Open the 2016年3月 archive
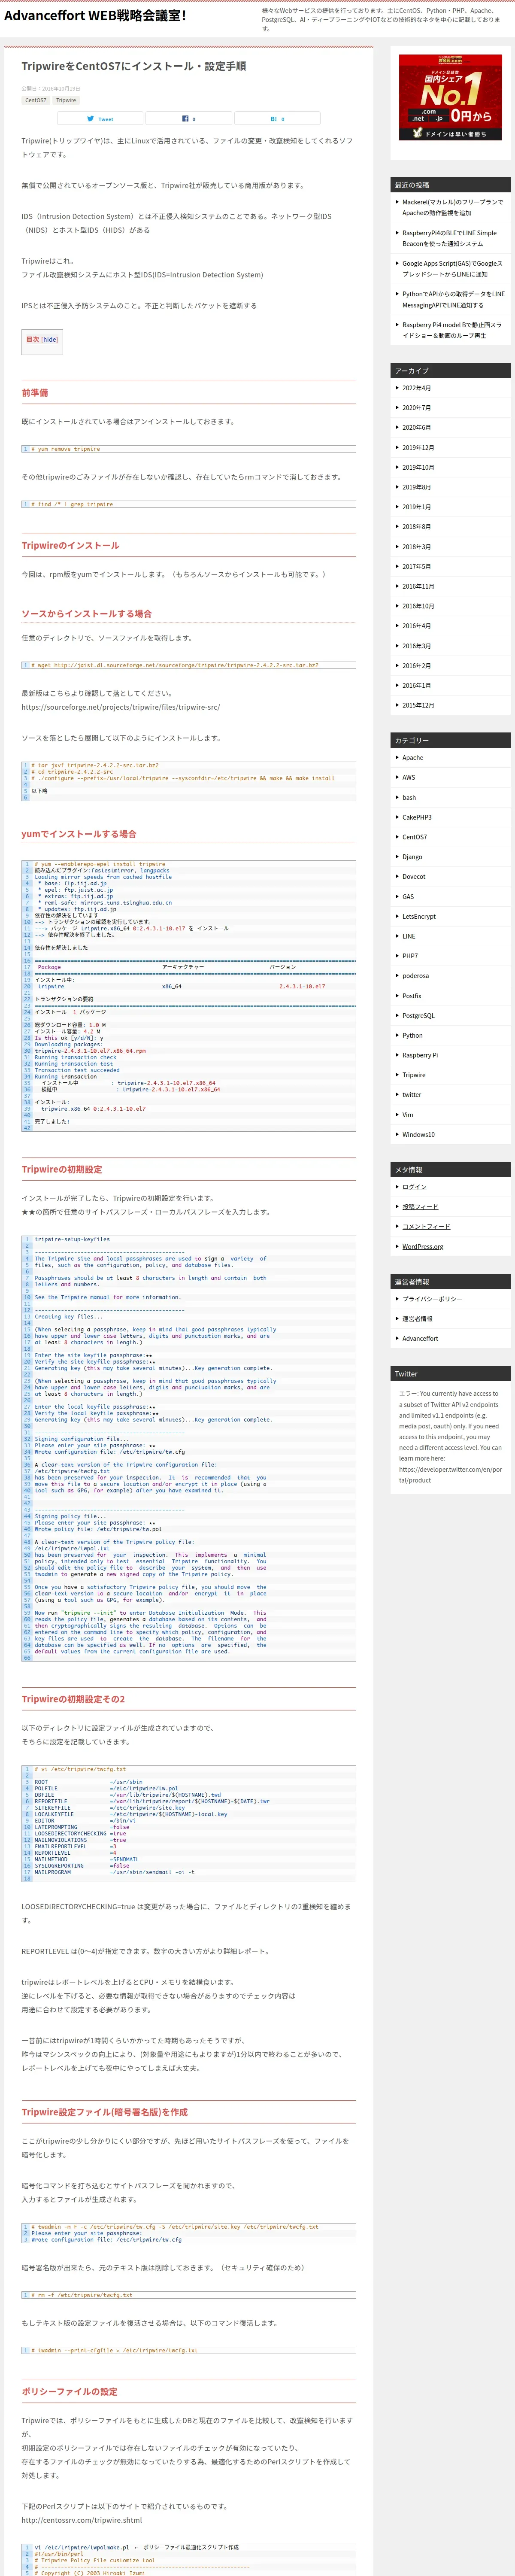Viewport: 515px width, 2576px height. tap(417, 646)
